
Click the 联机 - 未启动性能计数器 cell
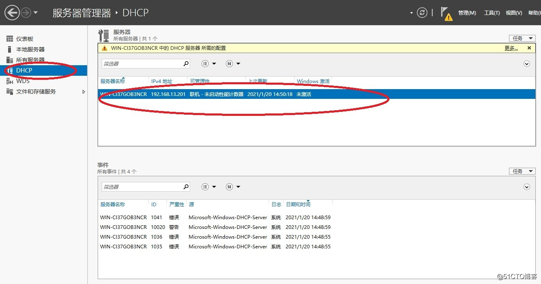217,94
